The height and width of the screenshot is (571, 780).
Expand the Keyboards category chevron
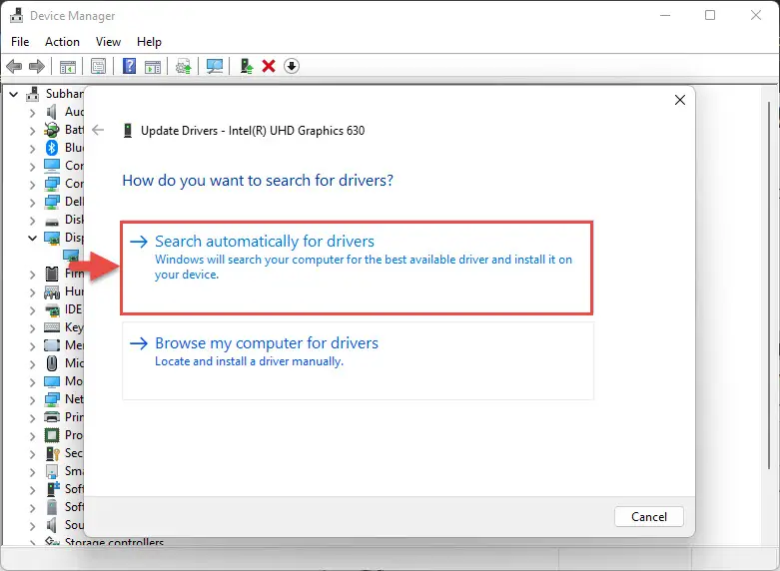pos(32,327)
